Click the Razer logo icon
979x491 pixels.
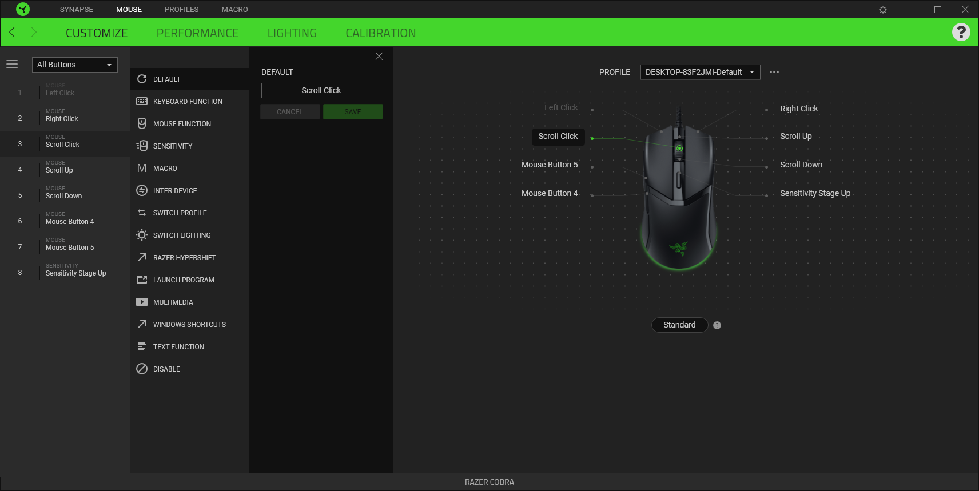click(x=23, y=9)
